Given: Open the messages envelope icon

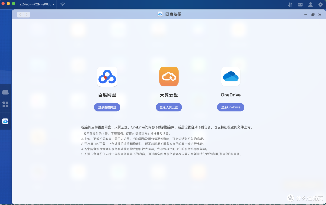Looking at the screenshot, I should coord(300,5).
